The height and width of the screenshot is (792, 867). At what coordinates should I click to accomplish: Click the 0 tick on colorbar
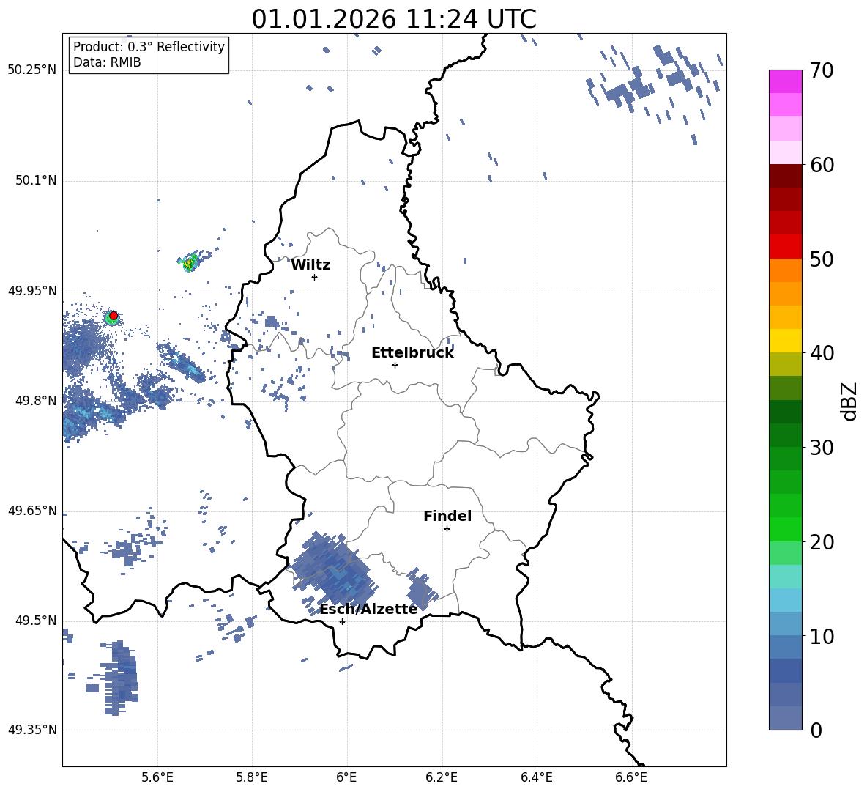coord(816,730)
